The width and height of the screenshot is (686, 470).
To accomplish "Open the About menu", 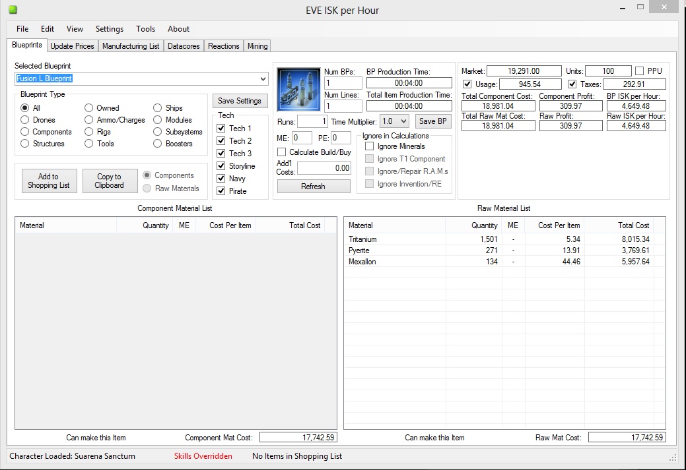I will tap(178, 29).
